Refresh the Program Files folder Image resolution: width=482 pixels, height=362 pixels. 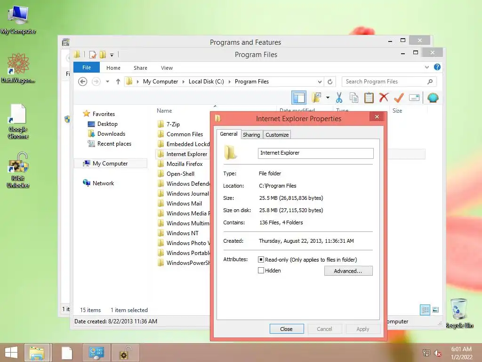click(x=330, y=82)
